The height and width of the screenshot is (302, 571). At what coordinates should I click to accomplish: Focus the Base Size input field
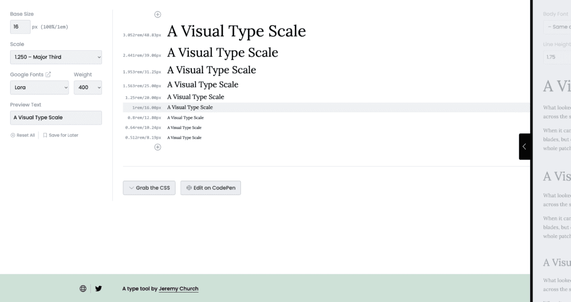pyautogui.click(x=20, y=27)
